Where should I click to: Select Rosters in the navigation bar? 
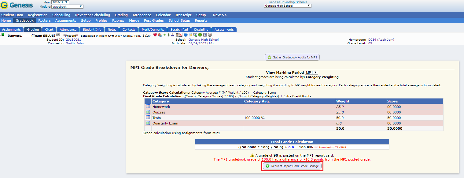tap(44, 20)
